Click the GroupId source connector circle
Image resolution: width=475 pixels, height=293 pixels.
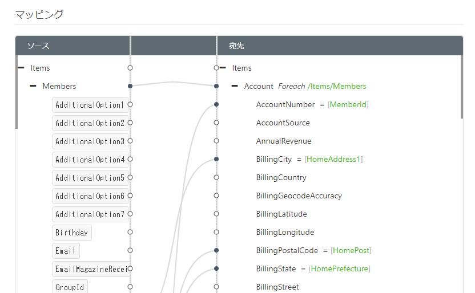coord(130,287)
